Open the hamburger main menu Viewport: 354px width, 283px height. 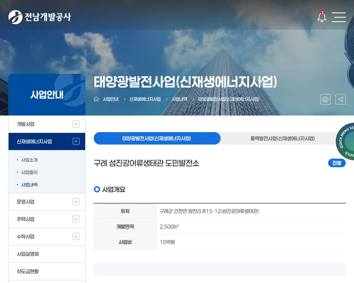[339, 17]
